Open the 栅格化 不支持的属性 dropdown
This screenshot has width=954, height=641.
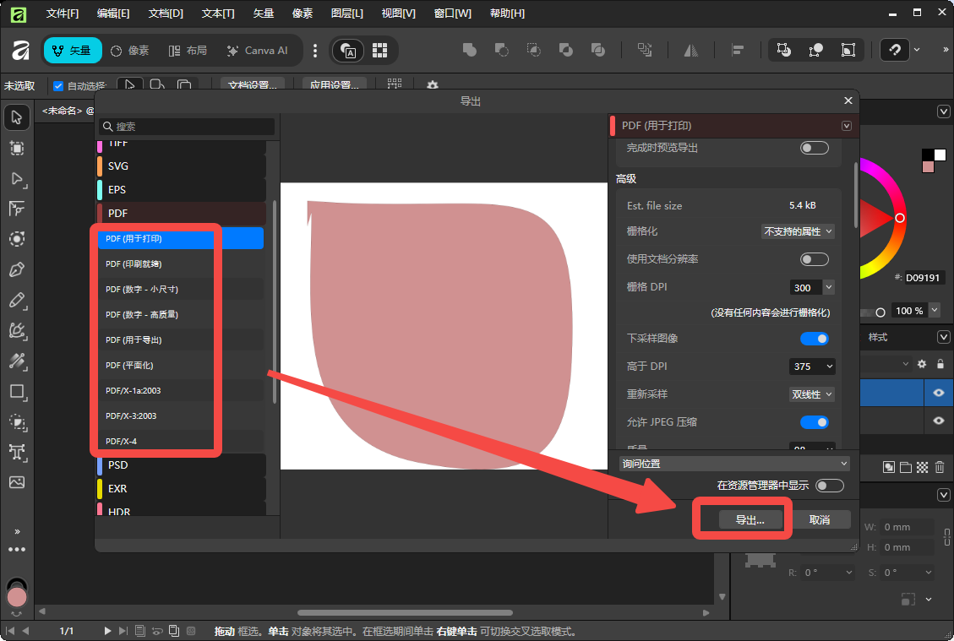click(x=797, y=231)
